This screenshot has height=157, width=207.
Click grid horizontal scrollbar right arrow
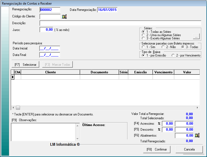[197, 108]
